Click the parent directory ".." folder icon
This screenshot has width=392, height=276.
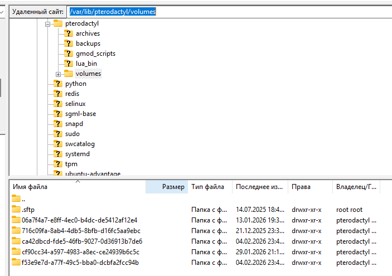(16, 199)
